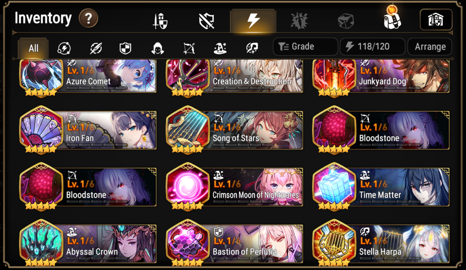Open the Inventory help question mark
Screen dimensions: 466x270
tap(88, 19)
